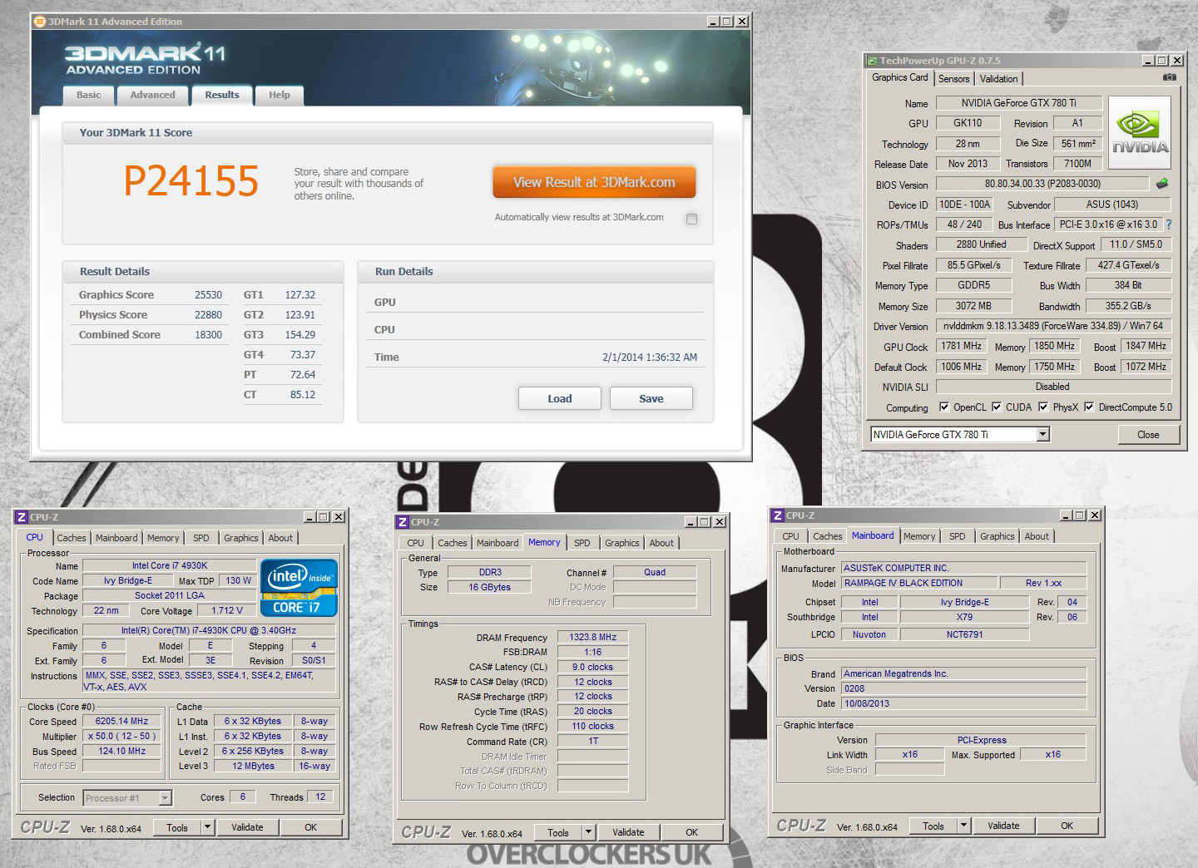Open the Sensors tab in GPU-Z
This screenshot has width=1198, height=868.
(x=954, y=79)
